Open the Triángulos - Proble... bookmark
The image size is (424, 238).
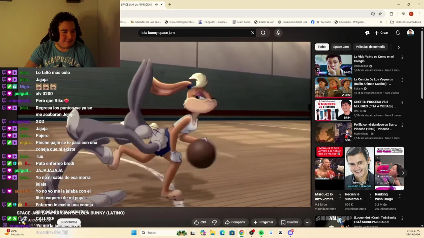213,22
